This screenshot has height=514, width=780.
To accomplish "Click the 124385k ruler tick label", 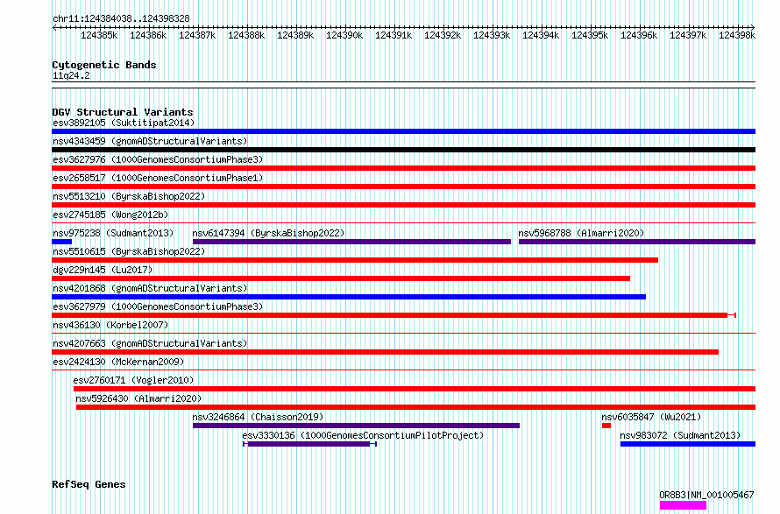I will pos(99,36).
